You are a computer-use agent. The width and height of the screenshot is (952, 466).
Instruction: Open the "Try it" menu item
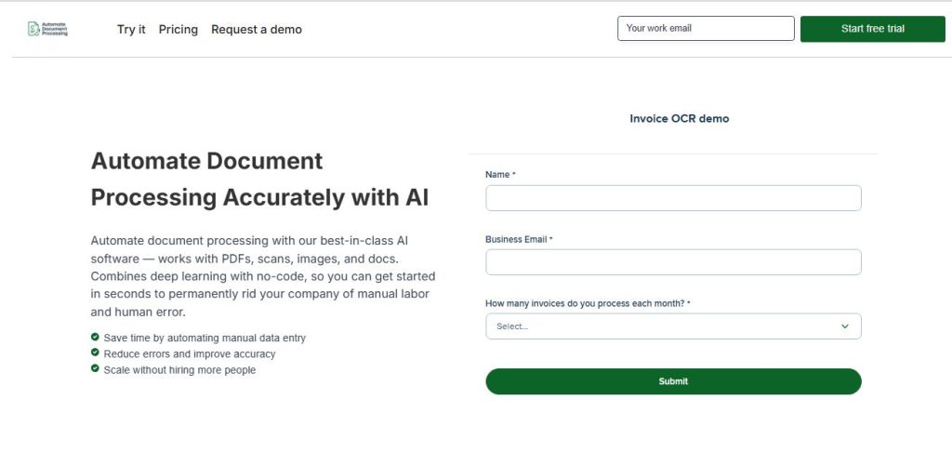131,30
